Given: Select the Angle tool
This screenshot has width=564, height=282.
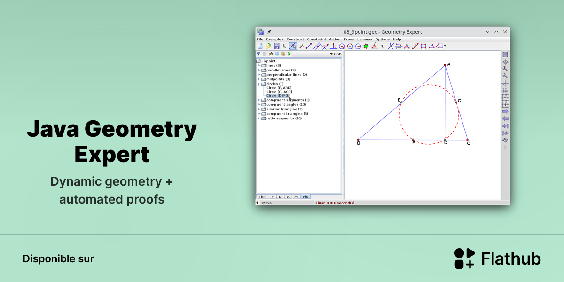Looking at the screenshot, I should (375, 46).
